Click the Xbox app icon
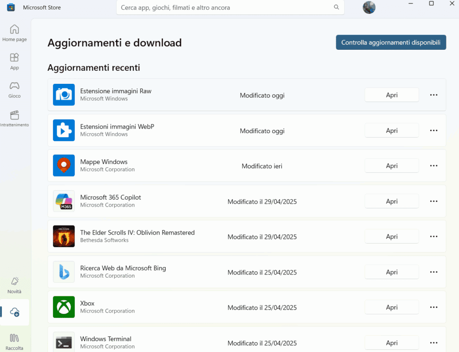The width and height of the screenshot is (459, 352). pos(64,307)
